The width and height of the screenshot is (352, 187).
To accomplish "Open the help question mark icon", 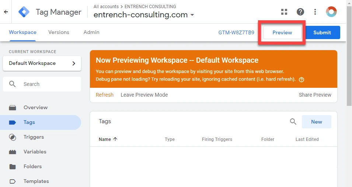I will (x=300, y=12).
